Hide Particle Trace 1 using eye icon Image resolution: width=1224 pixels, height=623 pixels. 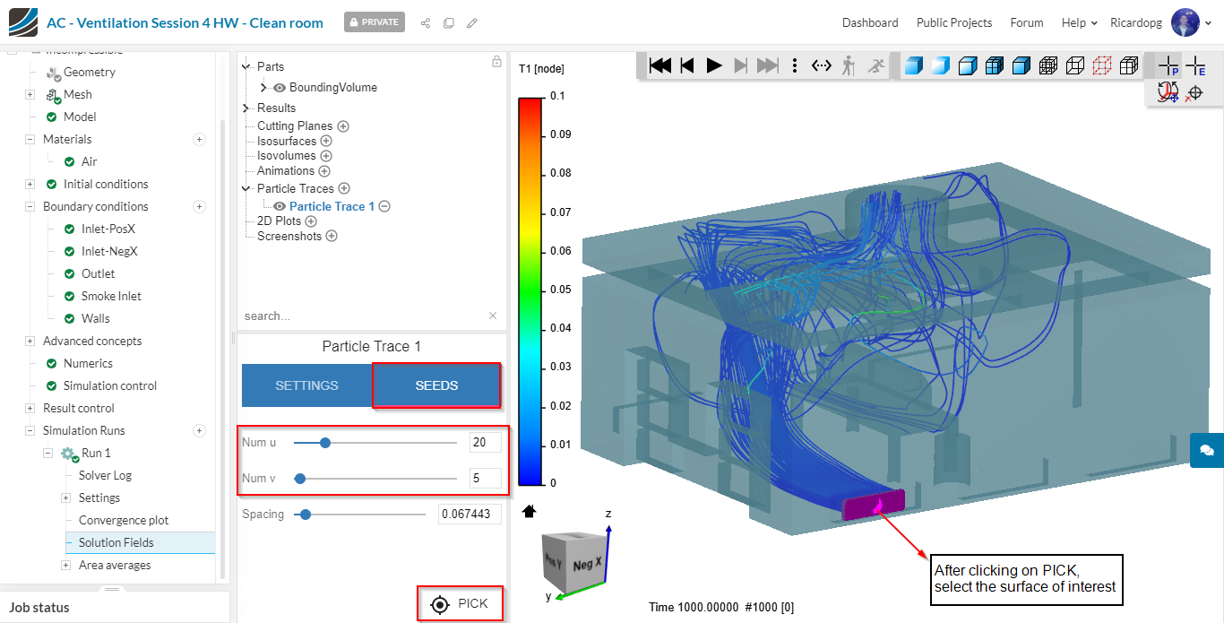tap(280, 206)
